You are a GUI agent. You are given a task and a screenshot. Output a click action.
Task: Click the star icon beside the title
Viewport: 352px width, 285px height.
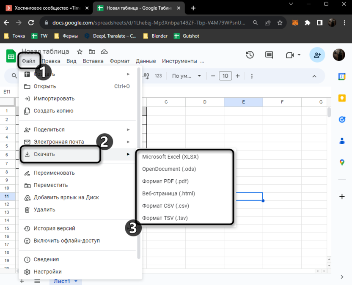(x=80, y=52)
